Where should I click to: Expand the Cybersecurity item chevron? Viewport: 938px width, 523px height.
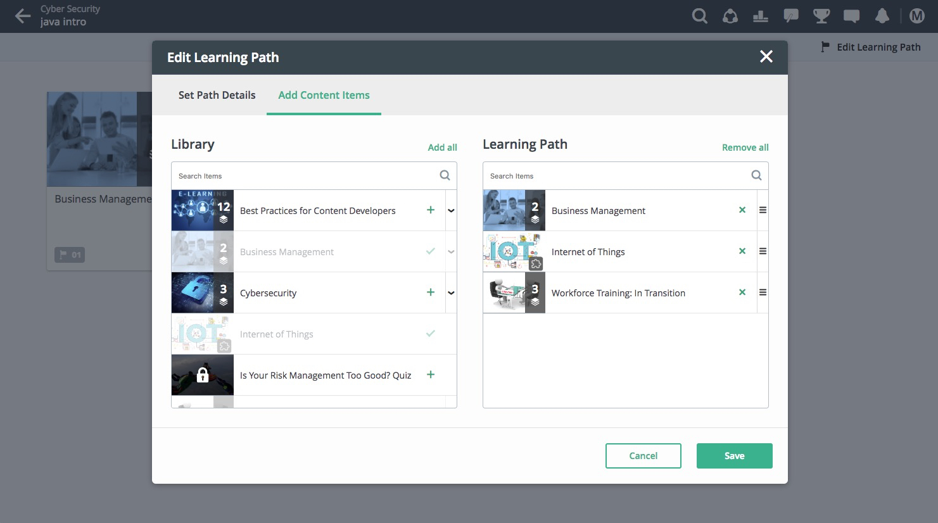tap(451, 293)
